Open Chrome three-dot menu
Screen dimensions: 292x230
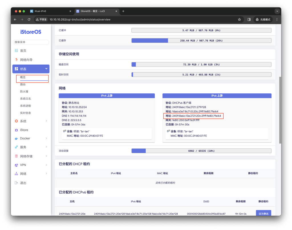click(x=277, y=20)
